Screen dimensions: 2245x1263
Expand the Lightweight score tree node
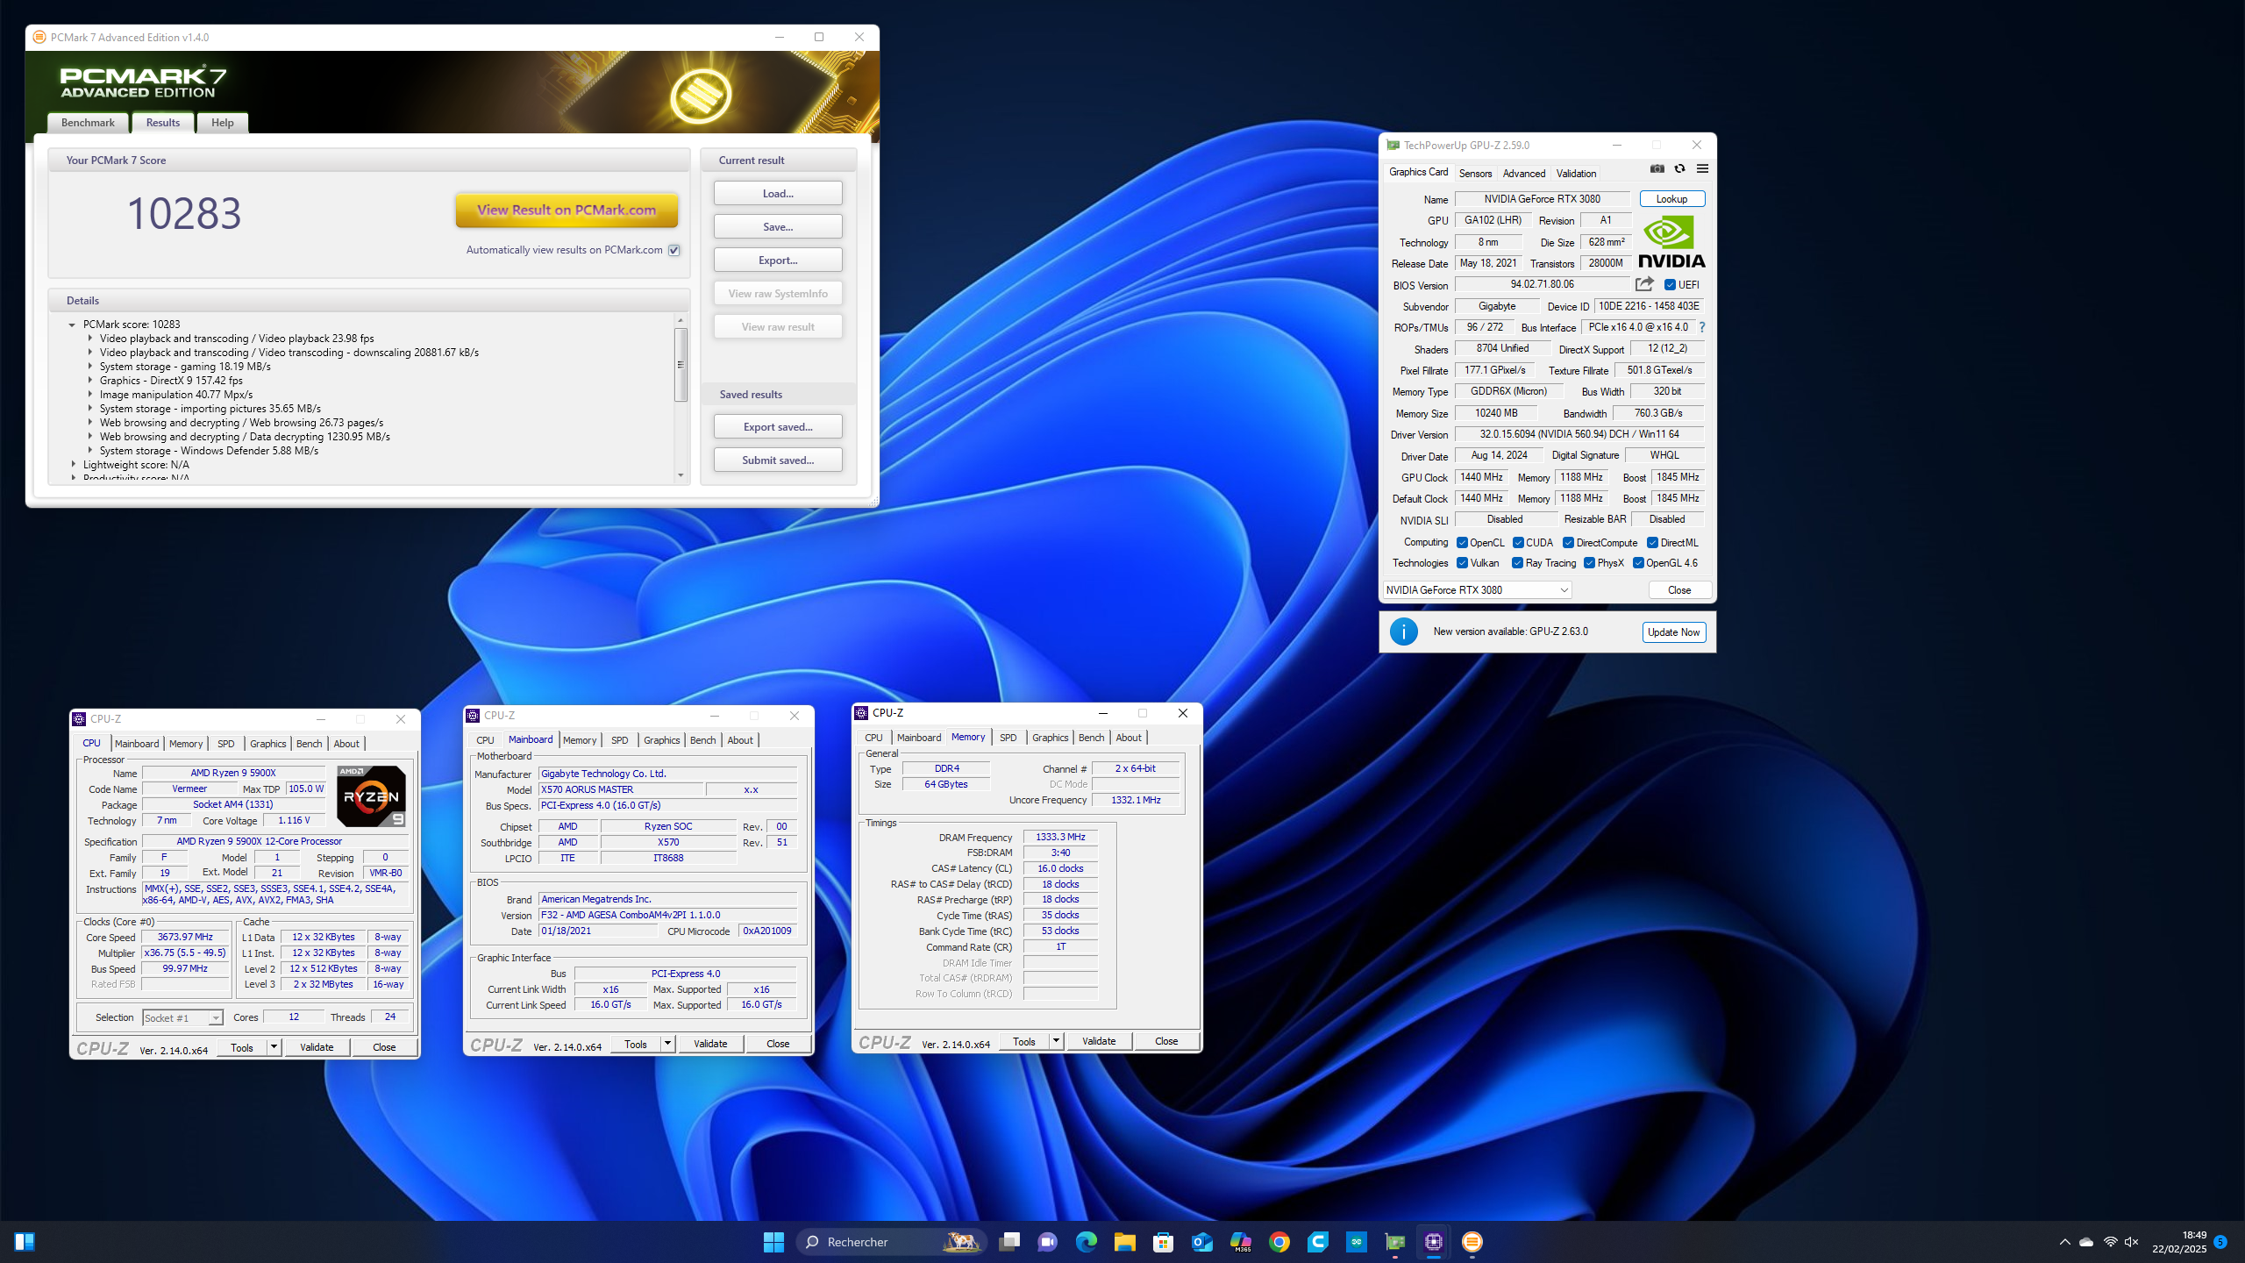pyautogui.click(x=73, y=465)
